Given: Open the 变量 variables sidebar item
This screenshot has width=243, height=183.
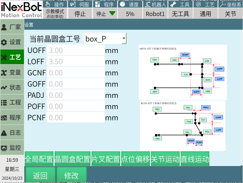Looking at the screenshot, I should click(12, 72).
